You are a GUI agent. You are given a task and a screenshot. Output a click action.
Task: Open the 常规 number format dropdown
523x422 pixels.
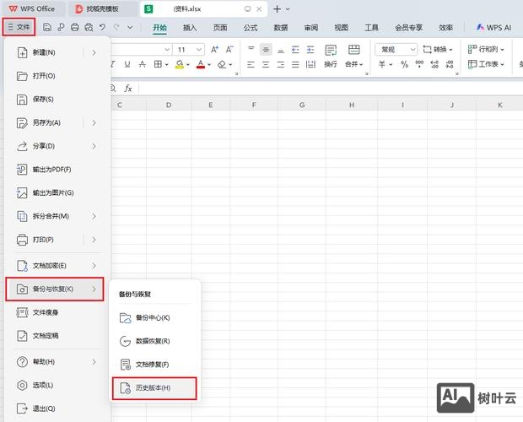pyautogui.click(x=396, y=50)
